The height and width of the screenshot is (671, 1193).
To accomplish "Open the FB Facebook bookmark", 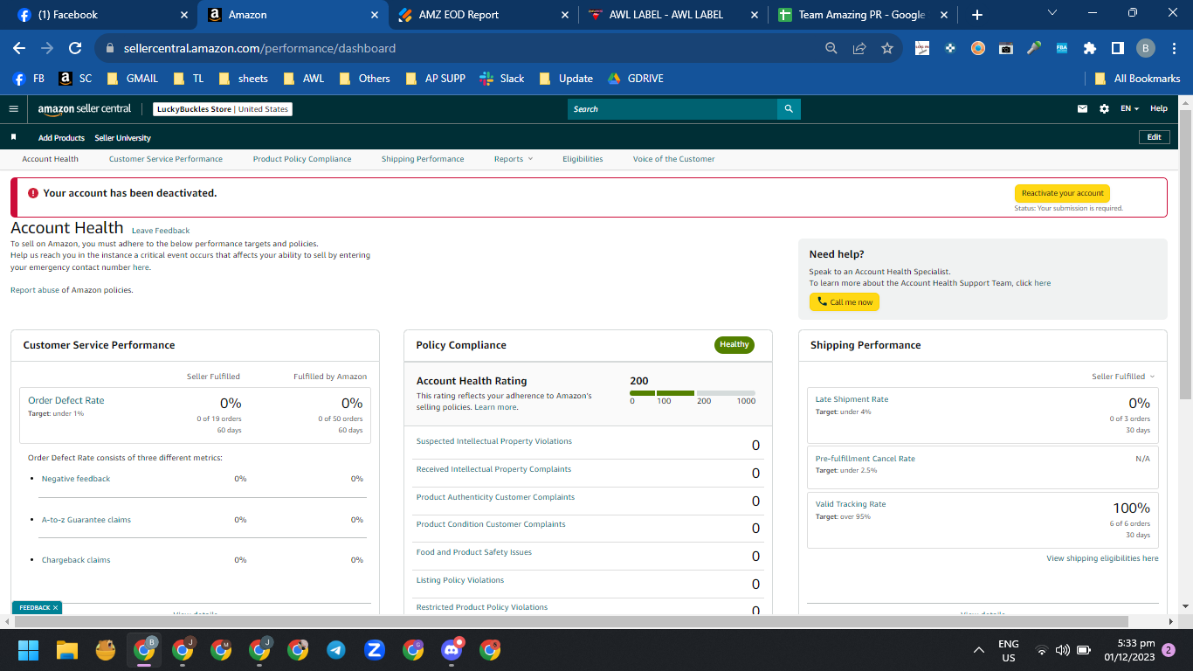I will tap(29, 79).
